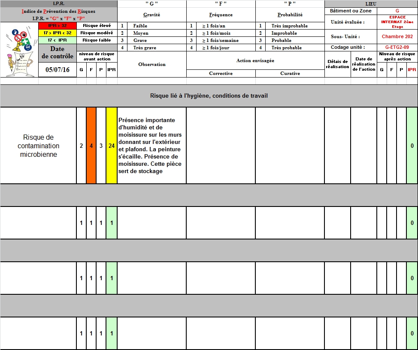Select the unit code 'G-ETG2-09' cell

click(x=397, y=48)
